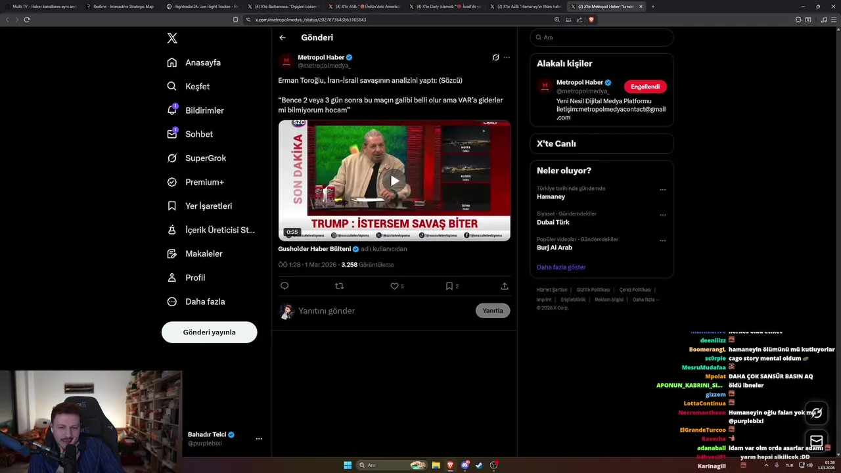Image resolution: width=841 pixels, height=473 pixels.
Task: Expand Daha fazla menu
Action: [x=196, y=302]
